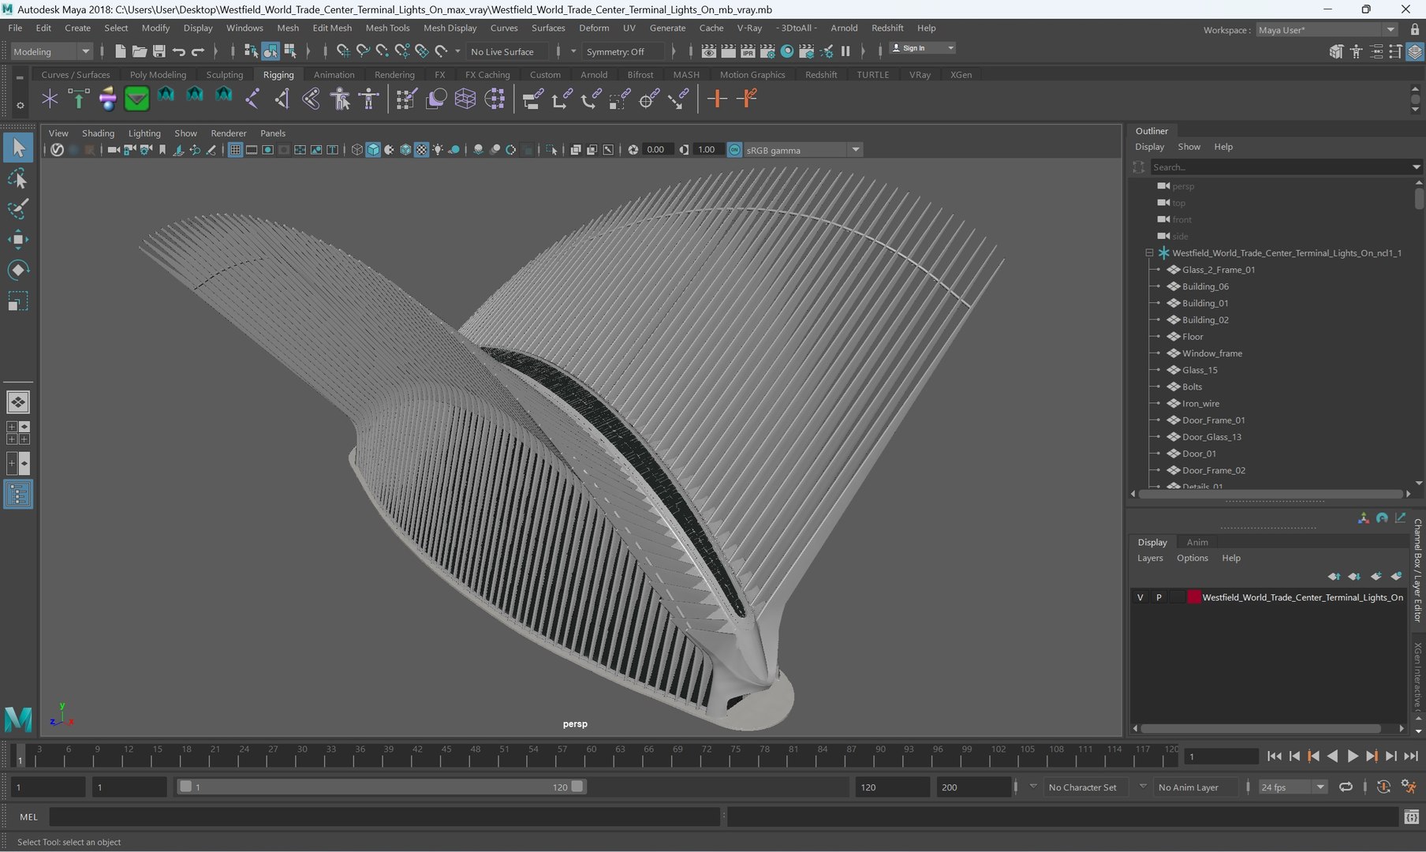Click the Redo arrow icon

click(x=198, y=51)
